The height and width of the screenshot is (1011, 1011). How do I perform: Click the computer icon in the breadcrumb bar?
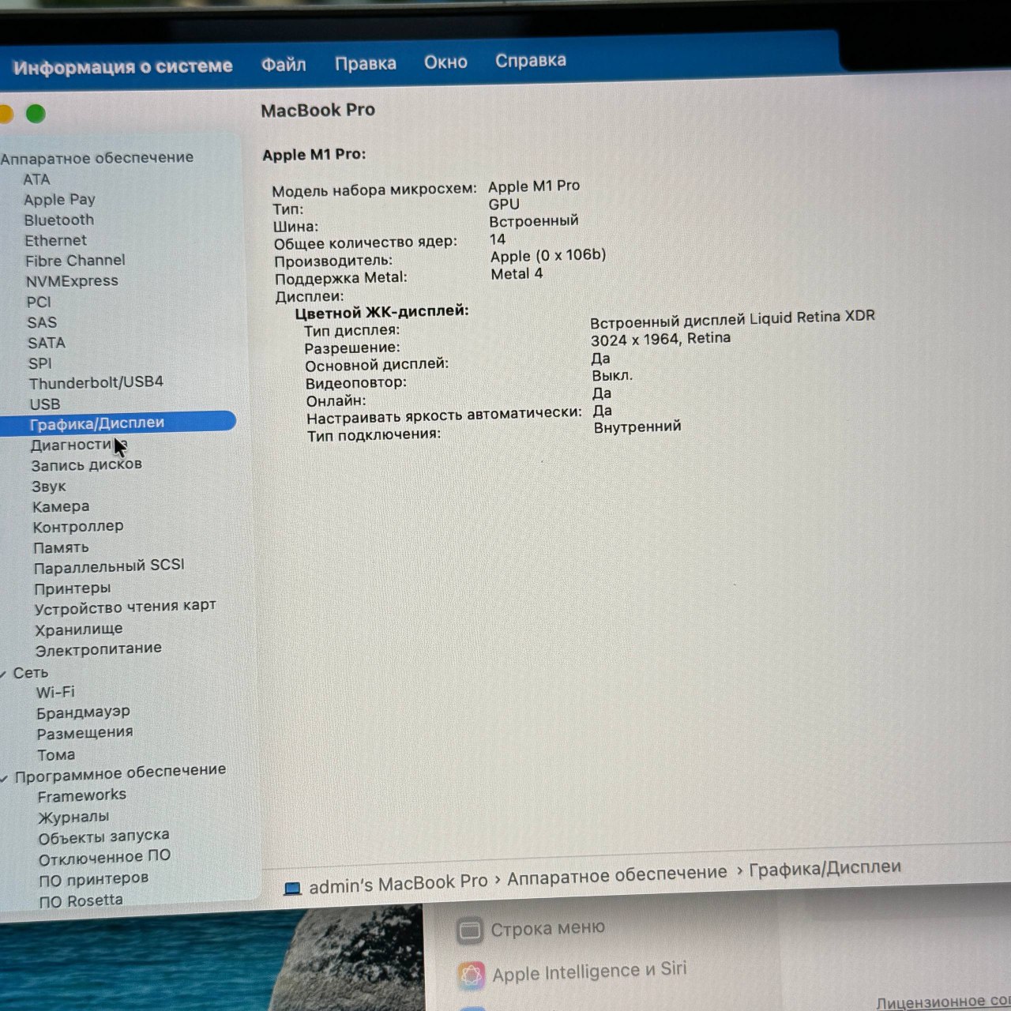(293, 887)
